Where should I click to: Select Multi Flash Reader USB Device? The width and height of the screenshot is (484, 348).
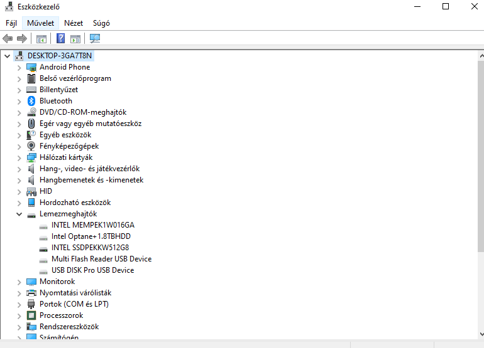pos(102,259)
